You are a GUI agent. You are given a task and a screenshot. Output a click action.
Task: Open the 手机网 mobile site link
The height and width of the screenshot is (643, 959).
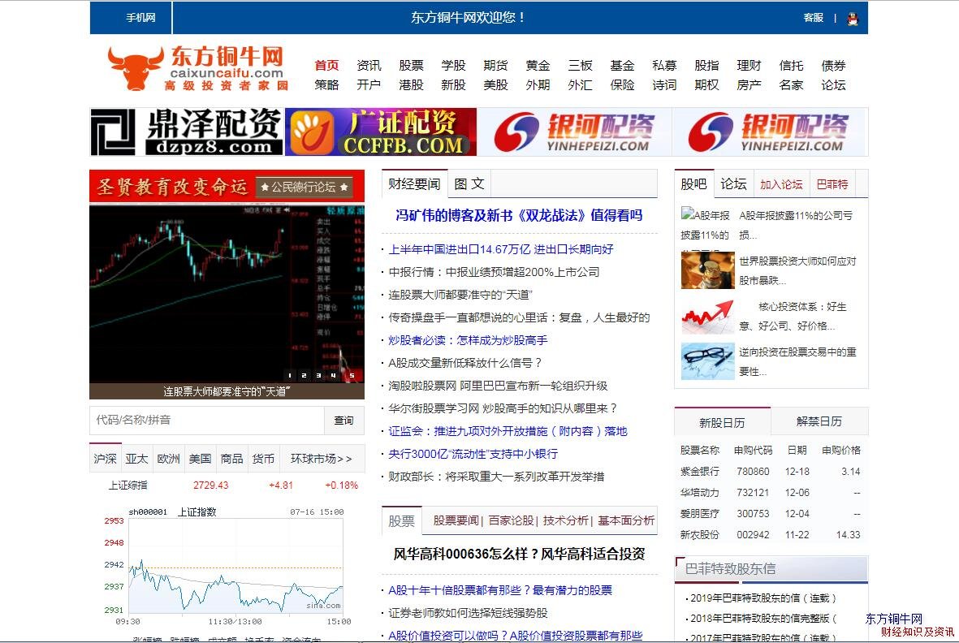tap(140, 18)
